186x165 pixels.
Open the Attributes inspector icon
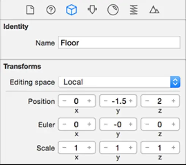pyautogui.click(x=92, y=9)
